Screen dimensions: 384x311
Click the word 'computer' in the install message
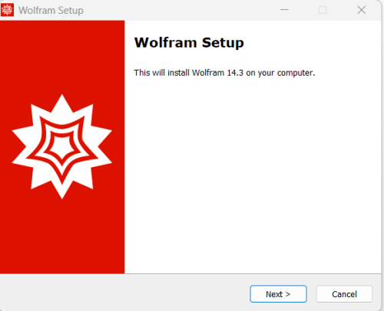295,73
